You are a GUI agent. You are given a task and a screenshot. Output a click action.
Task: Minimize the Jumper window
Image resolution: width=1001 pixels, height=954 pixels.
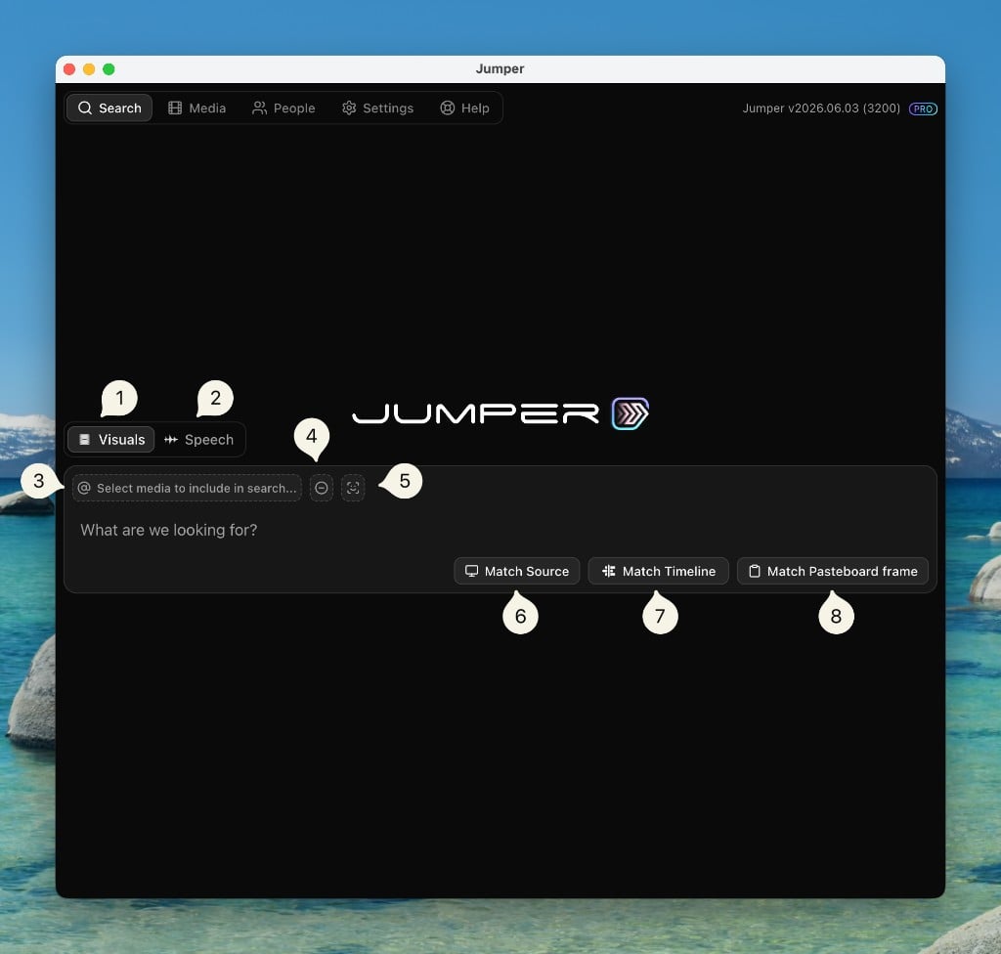pyautogui.click(x=89, y=69)
